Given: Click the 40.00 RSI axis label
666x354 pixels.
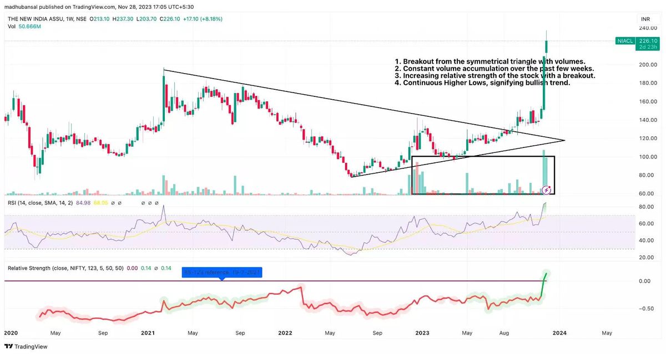Looking at the screenshot, I should tap(647, 240).
